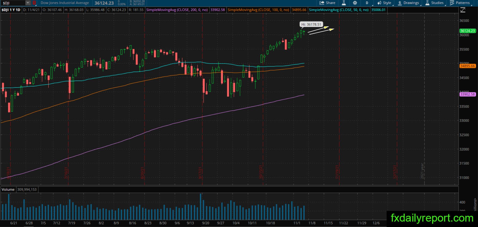Click the SMA 100 value 34895.66 in header
Screen dimensions: 478x227
coord(299,10)
